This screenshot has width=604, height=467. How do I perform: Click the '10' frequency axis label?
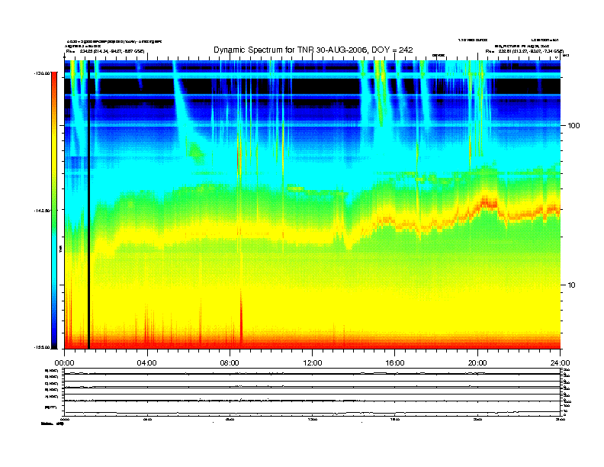[572, 285]
